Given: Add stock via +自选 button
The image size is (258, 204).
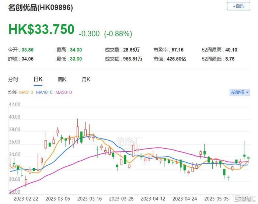Looking at the screenshot, I should tap(238, 6).
